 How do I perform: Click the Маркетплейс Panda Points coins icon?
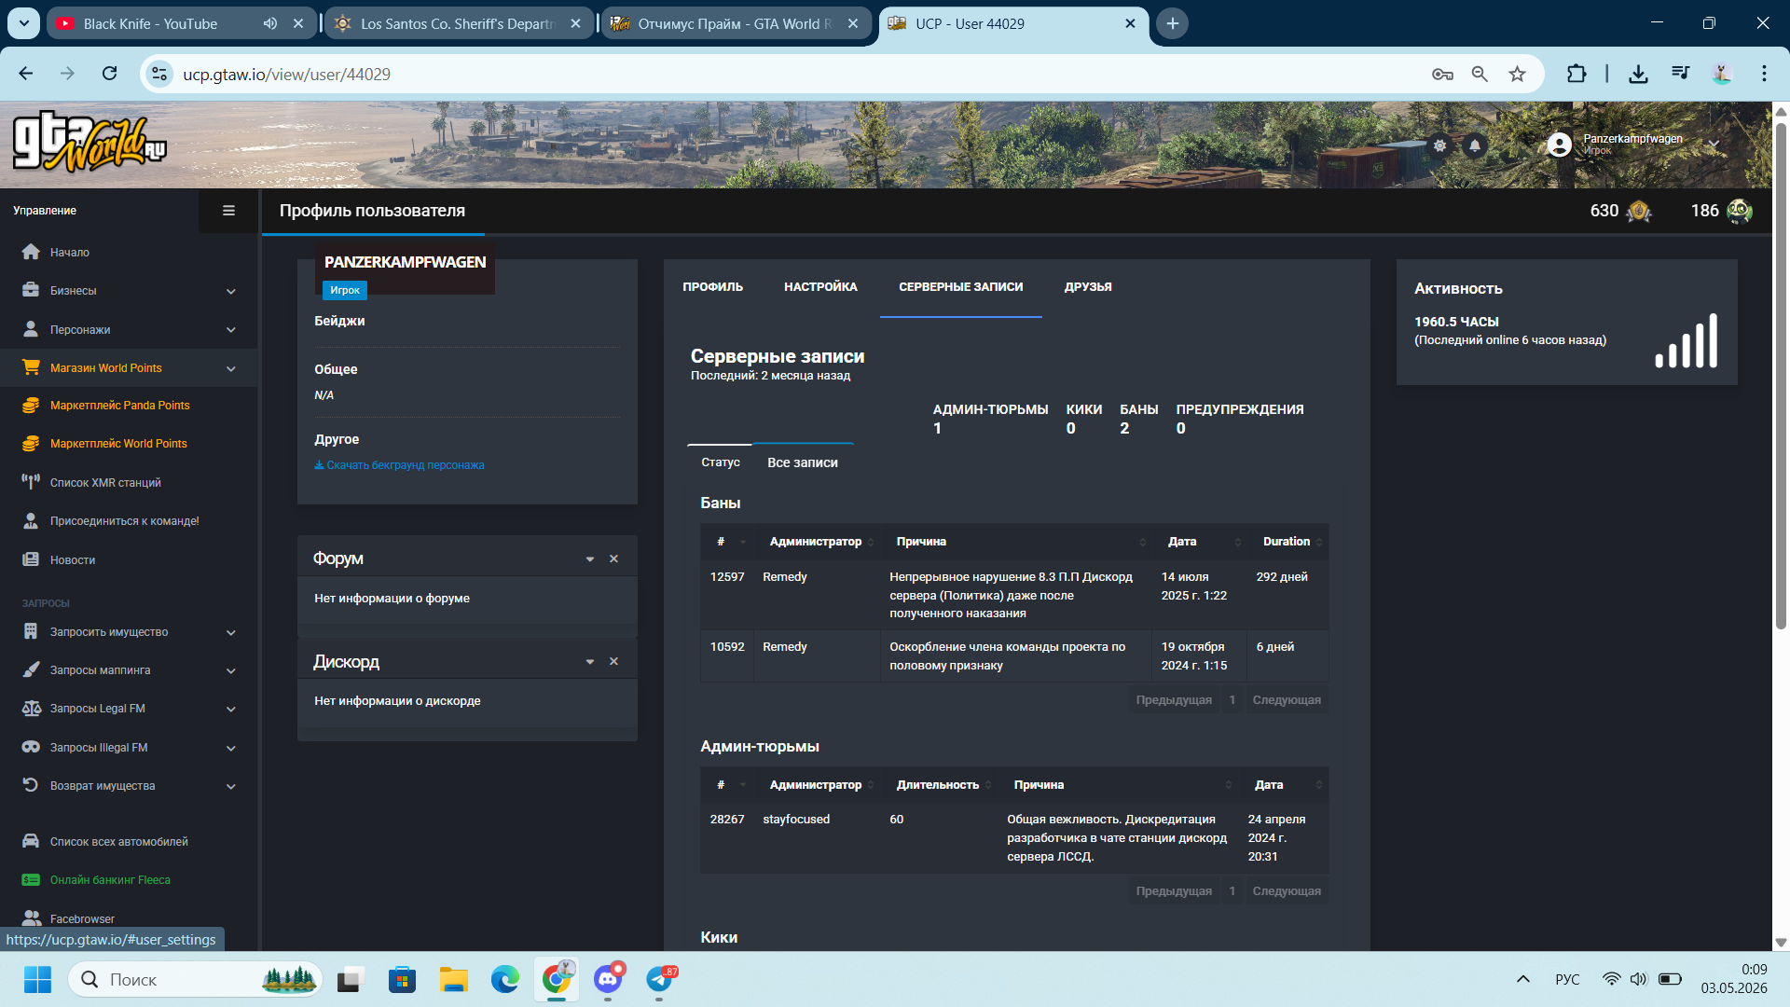[31, 406]
